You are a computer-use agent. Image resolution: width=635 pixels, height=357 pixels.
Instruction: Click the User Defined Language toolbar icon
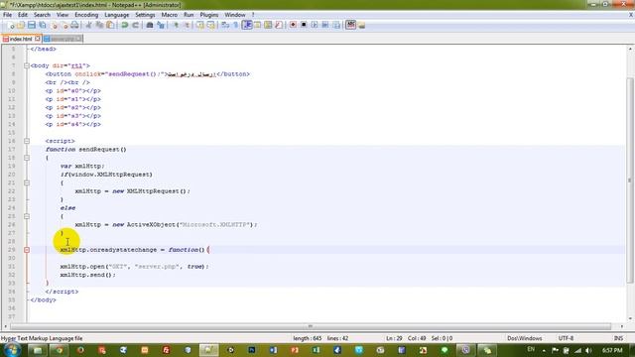point(258,25)
